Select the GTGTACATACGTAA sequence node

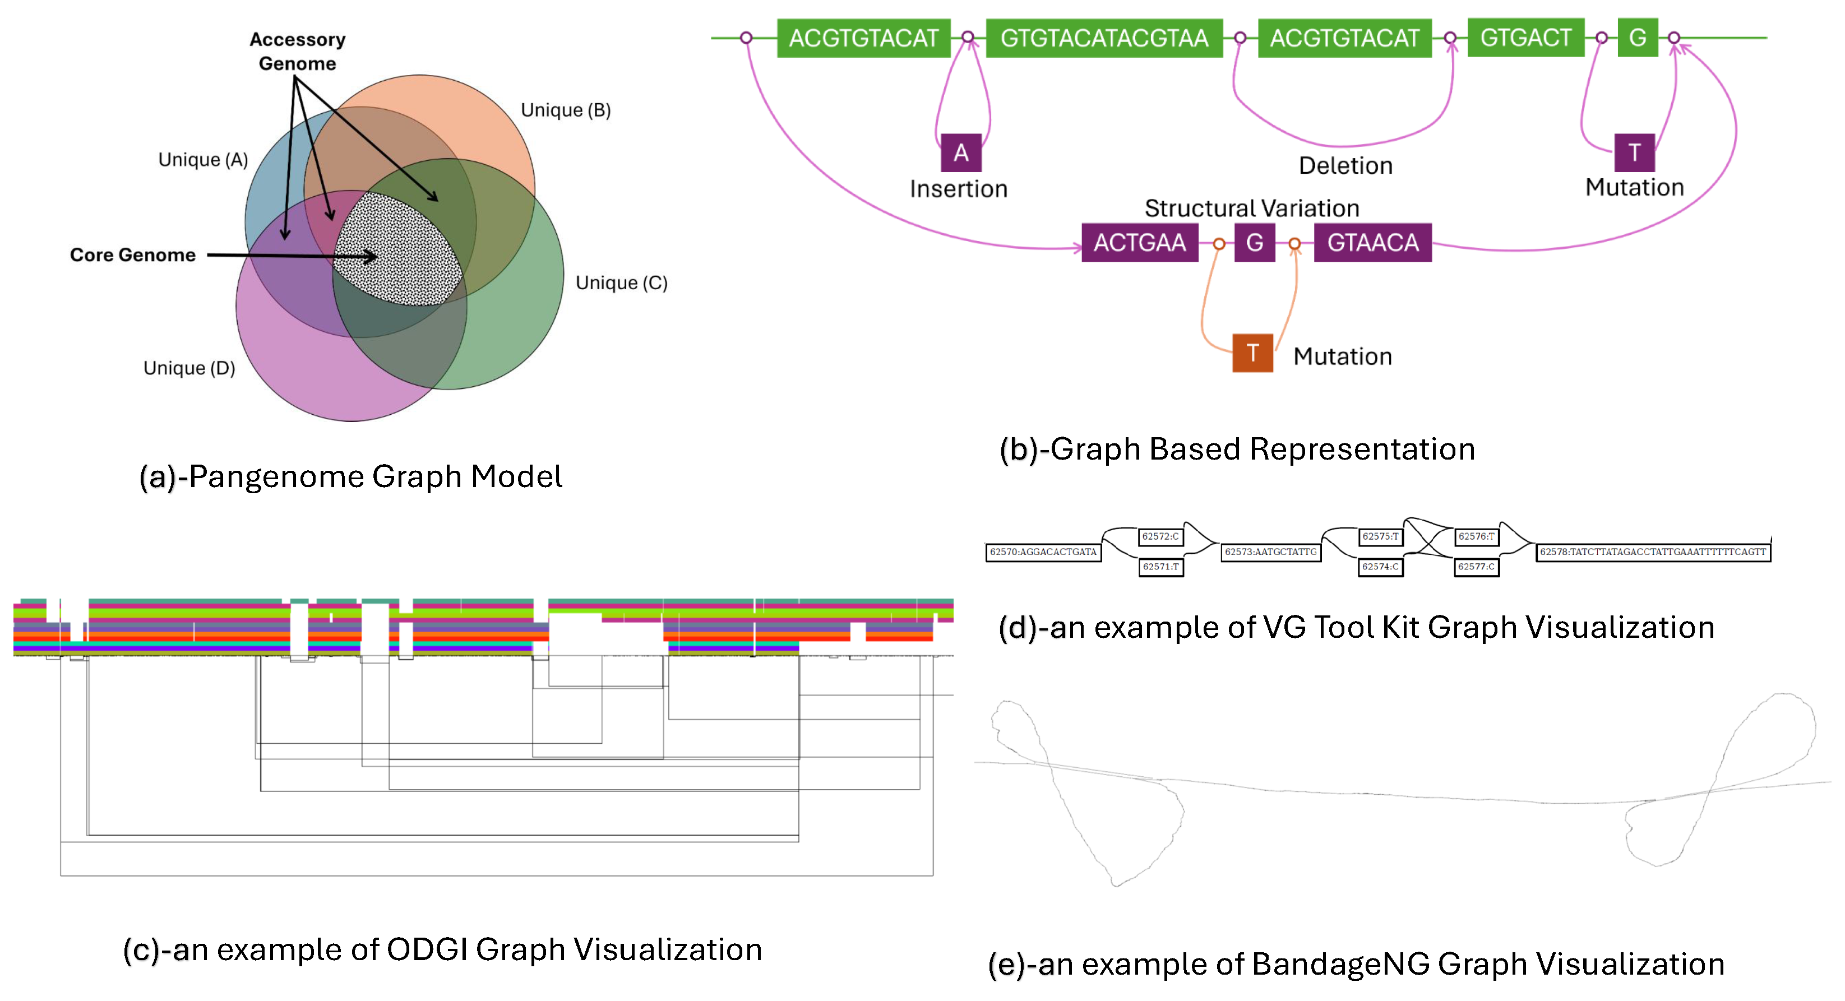click(x=1104, y=38)
